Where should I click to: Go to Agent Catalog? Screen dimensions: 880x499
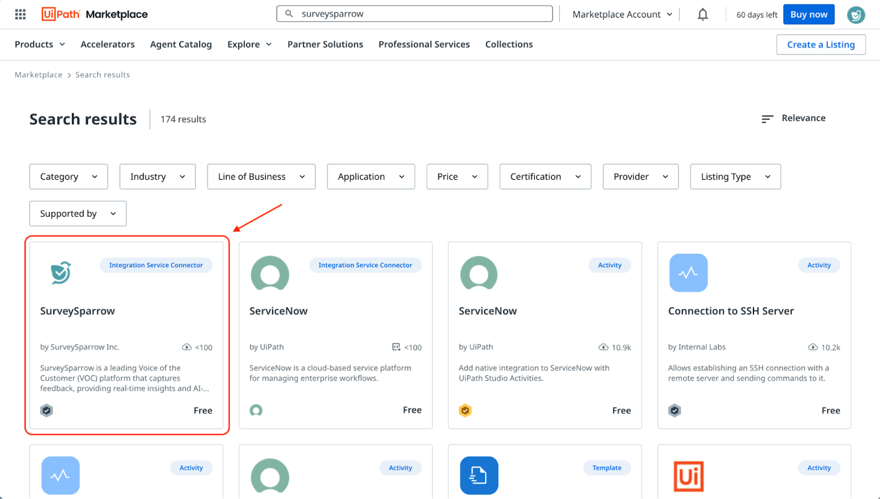point(180,45)
